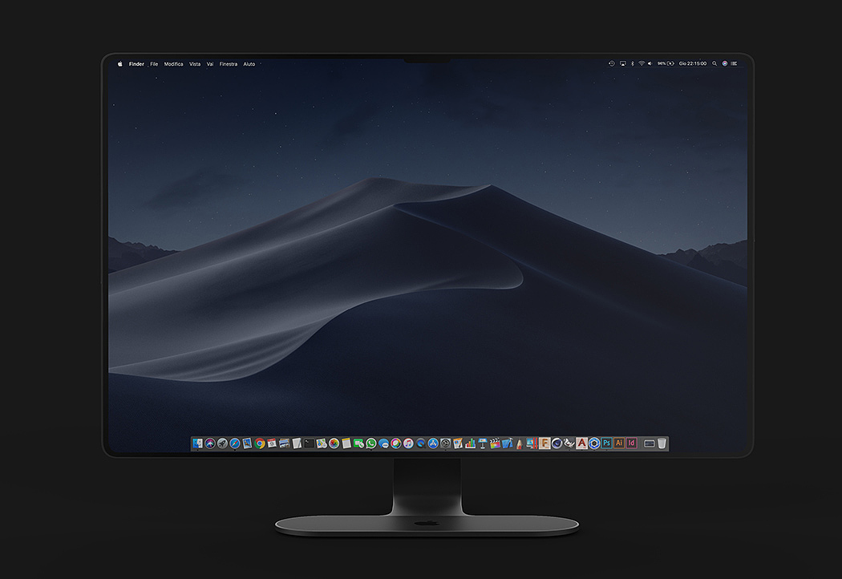Image resolution: width=842 pixels, height=579 pixels.
Task: Open Fusion 360 orange F icon
Action: [544, 443]
